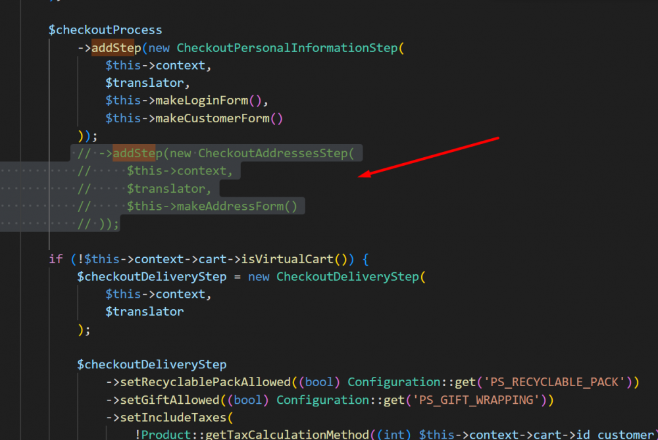This screenshot has height=440, width=658.
Task: Click the $checkoutProcess variable declaration
Action: point(105,29)
